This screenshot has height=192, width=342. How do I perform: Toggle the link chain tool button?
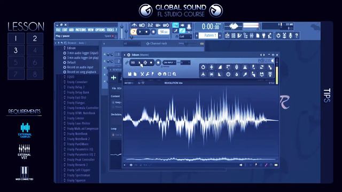pyautogui.click(x=182, y=31)
